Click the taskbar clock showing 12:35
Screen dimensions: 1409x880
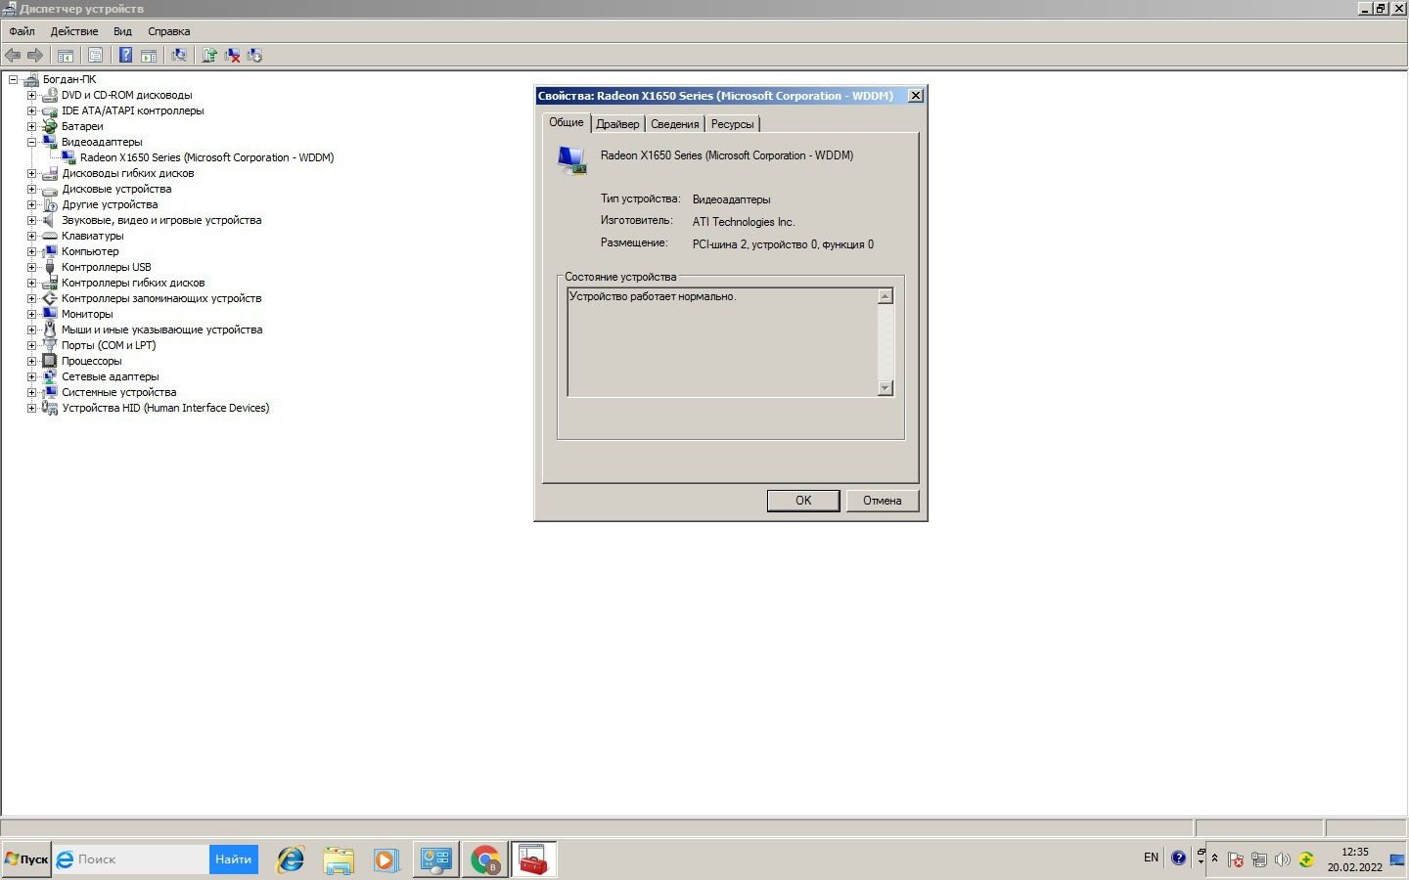click(x=1355, y=852)
